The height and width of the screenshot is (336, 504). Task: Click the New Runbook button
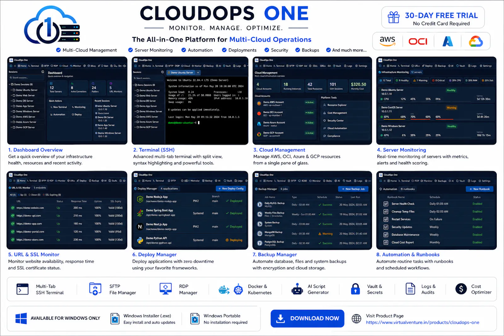coord(479,189)
